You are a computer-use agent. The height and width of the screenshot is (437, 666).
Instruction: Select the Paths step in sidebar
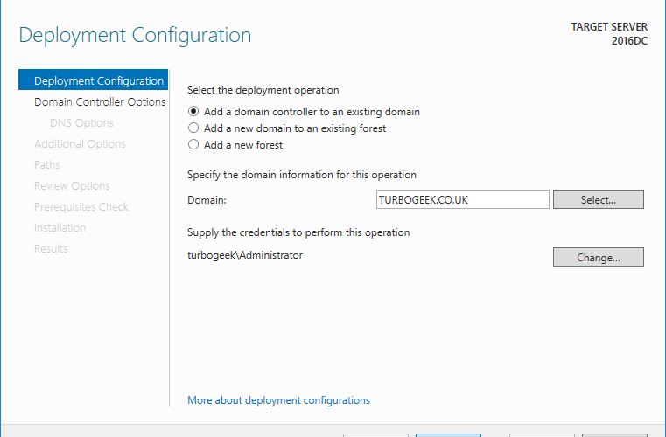point(46,164)
